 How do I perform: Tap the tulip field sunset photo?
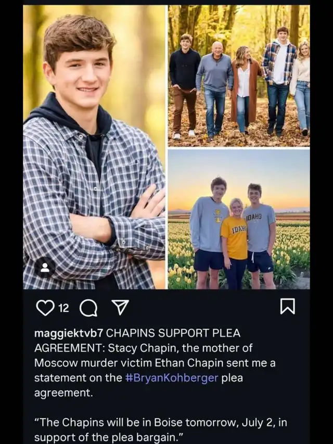pyautogui.click(x=239, y=219)
